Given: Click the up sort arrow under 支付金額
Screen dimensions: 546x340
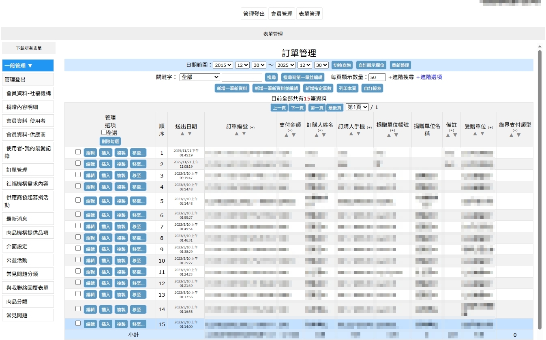Looking at the screenshot, I should point(287,135).
